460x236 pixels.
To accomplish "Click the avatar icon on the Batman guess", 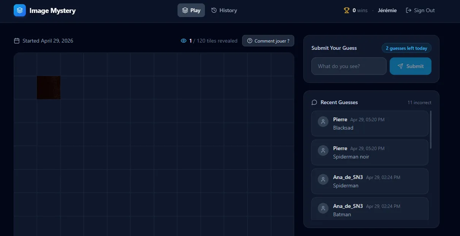I will coord(323,208).
